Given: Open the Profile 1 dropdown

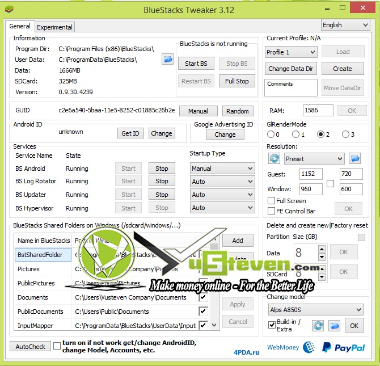Looking at the screenshot, I should tap(291, 52).
